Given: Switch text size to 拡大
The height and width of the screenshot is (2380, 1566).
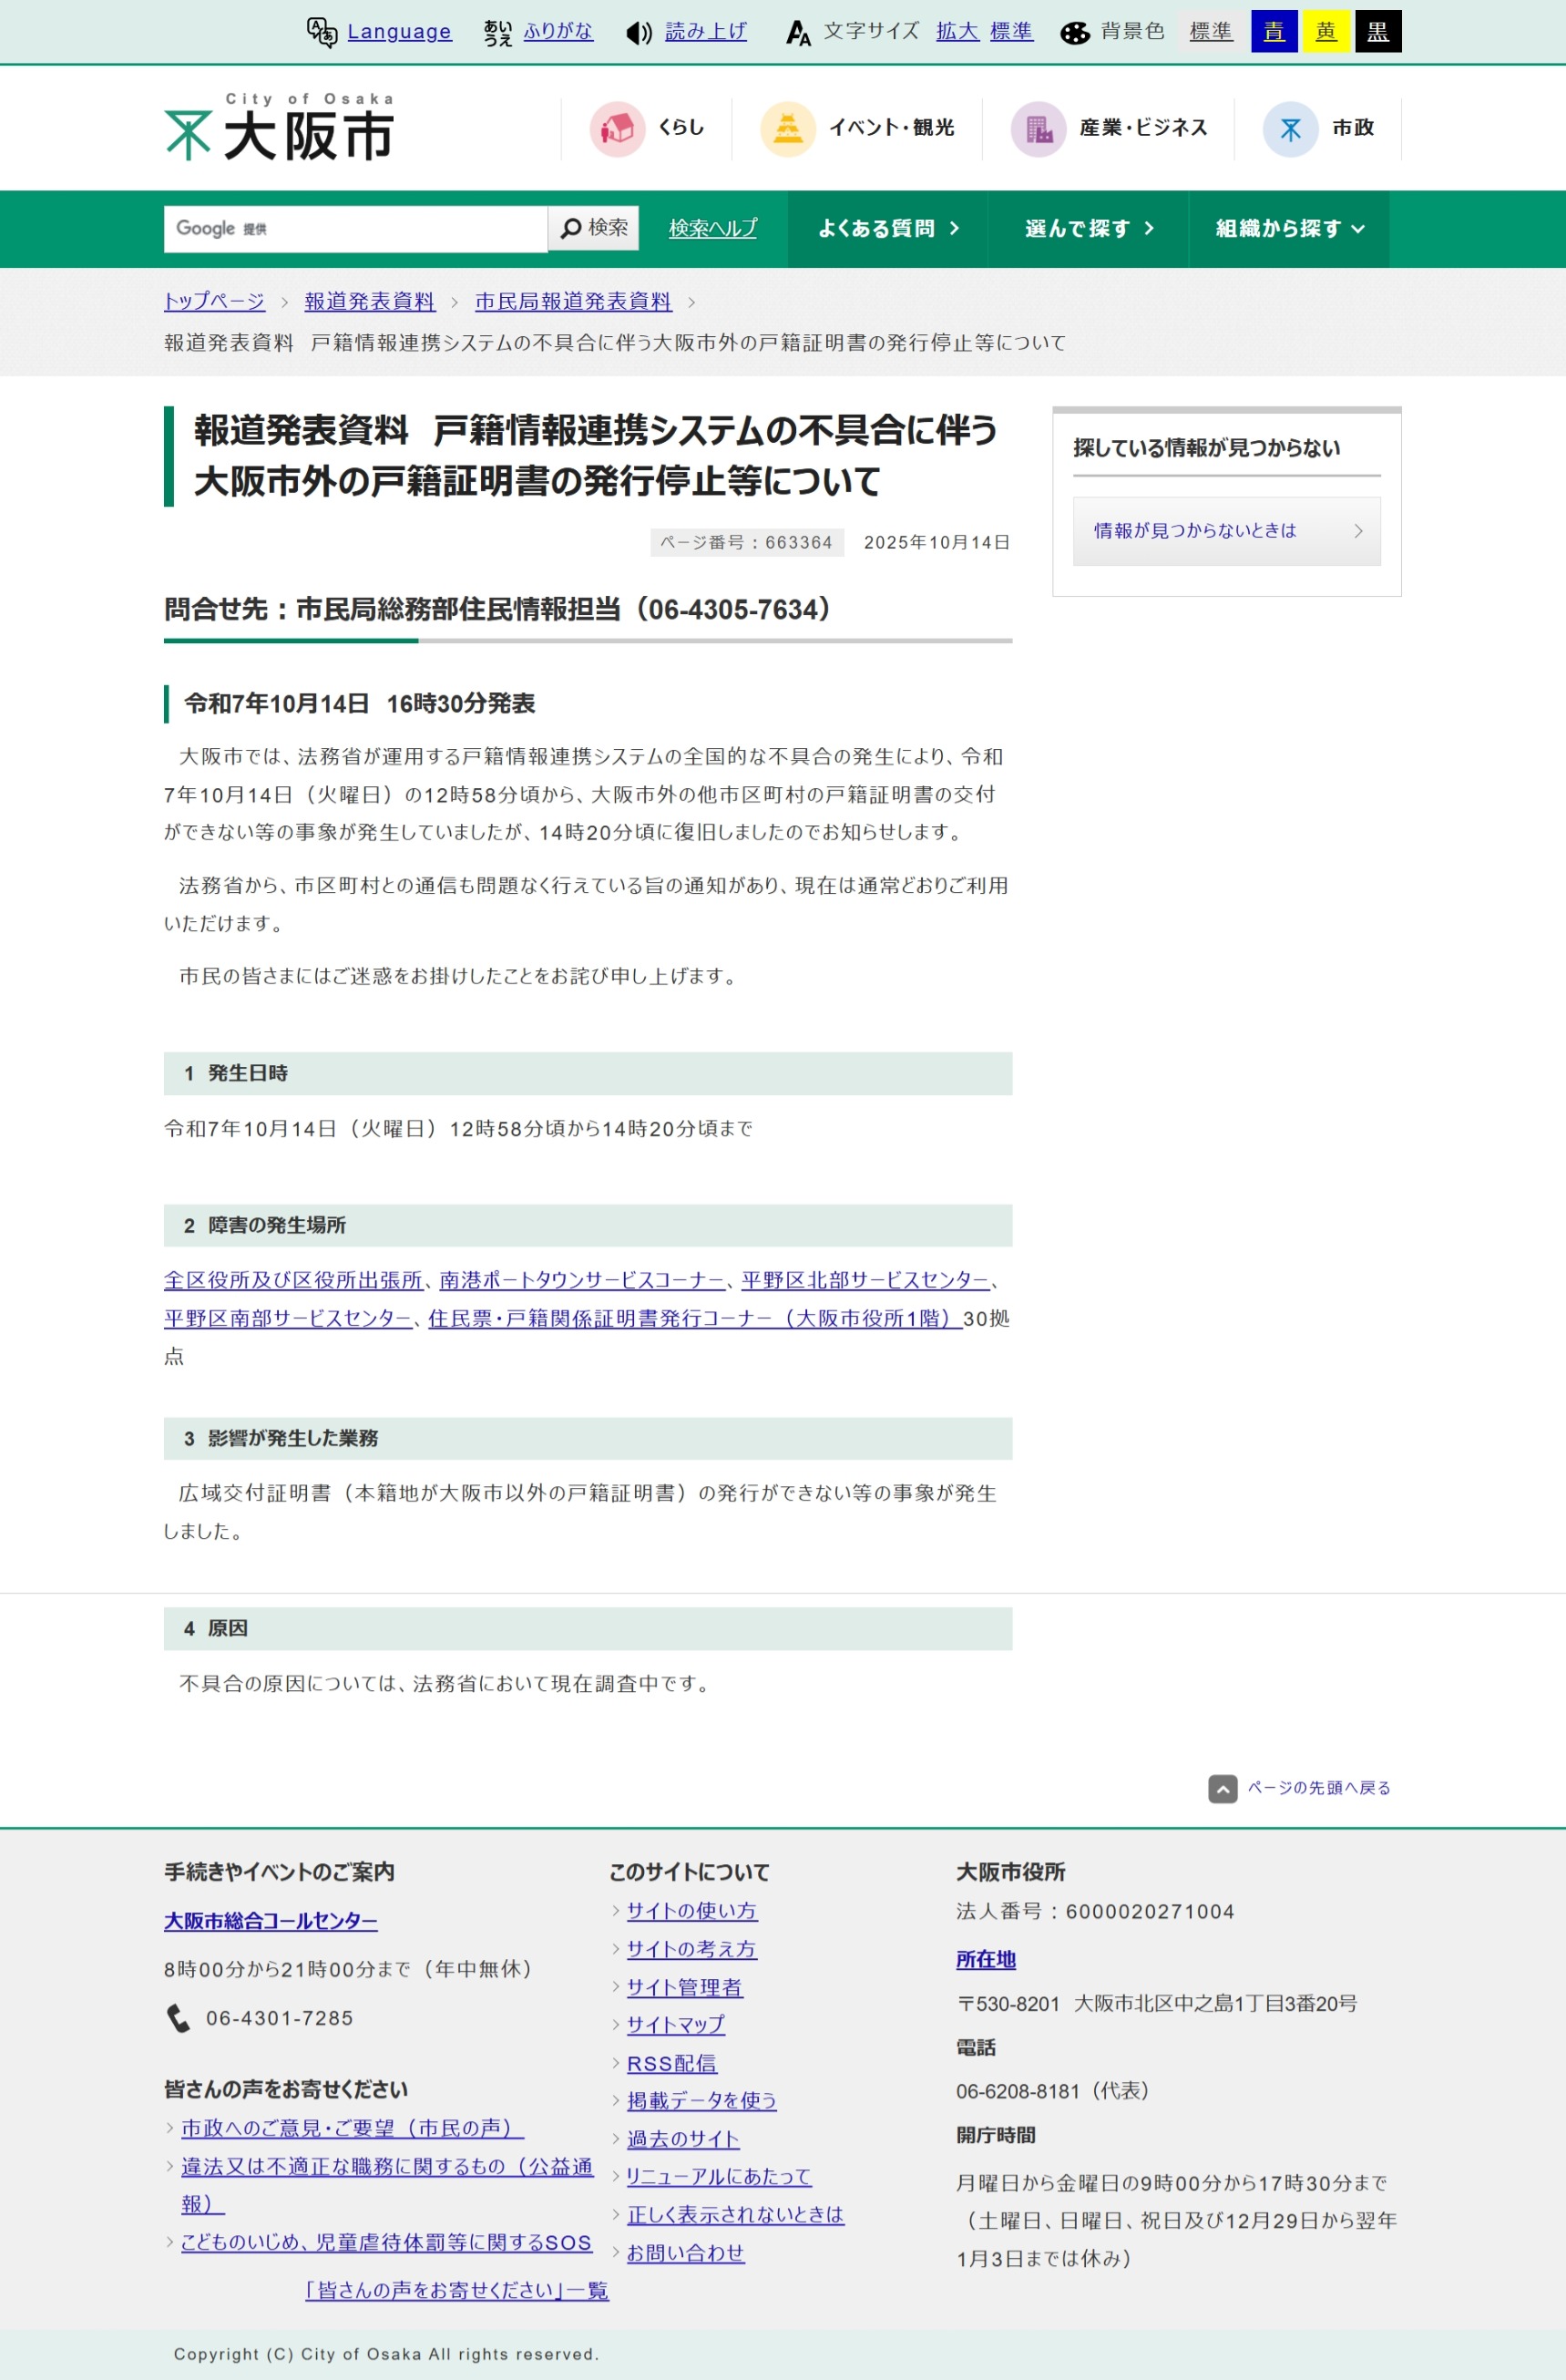Looking at the screenshot, I should click(x=956, y=32).
